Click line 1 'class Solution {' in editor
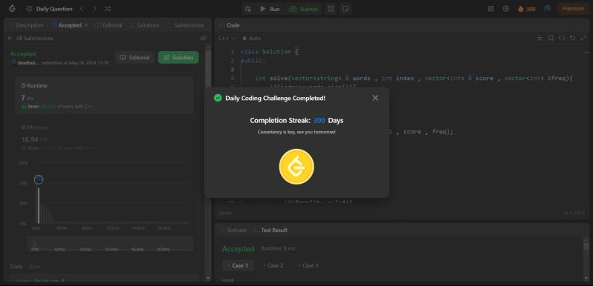The width and height of the screenshot is (593, 286). pos(270,52)
